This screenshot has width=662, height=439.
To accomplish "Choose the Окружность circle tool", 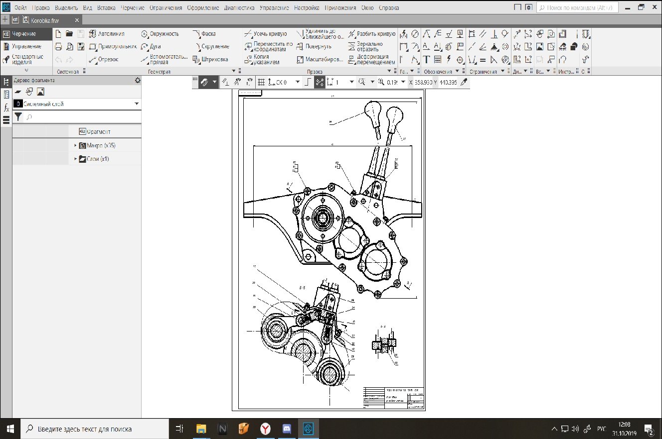I will pyautogui.click(x=160, y=34).
